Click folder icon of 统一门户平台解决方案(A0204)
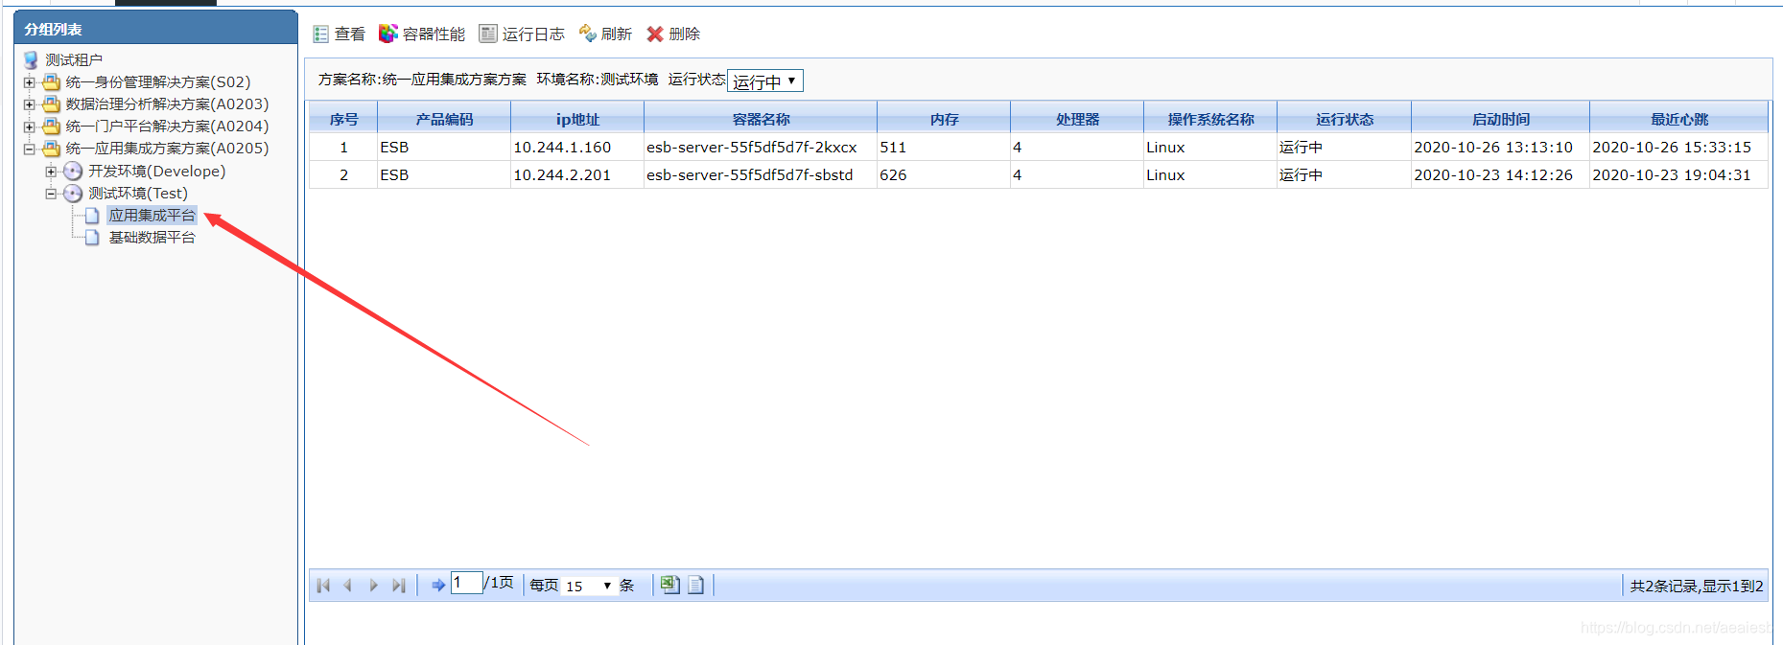Viewport: 1783px width, 645px height. click(52, 126)
